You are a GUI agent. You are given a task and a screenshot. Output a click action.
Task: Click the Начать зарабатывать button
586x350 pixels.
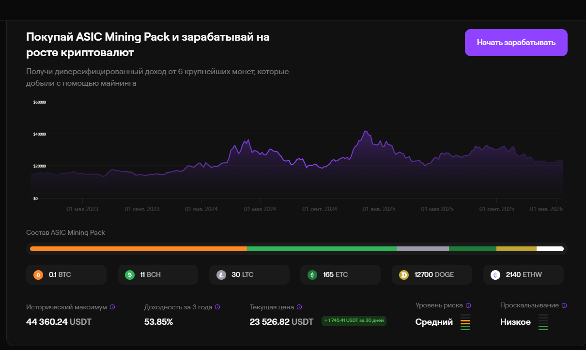click(516, 43)
